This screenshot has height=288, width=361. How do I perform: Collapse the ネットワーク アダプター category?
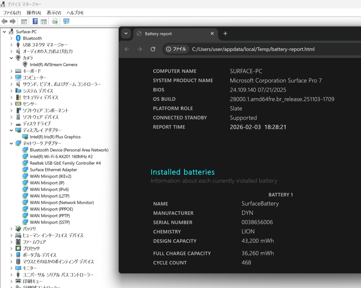point(11,143)
